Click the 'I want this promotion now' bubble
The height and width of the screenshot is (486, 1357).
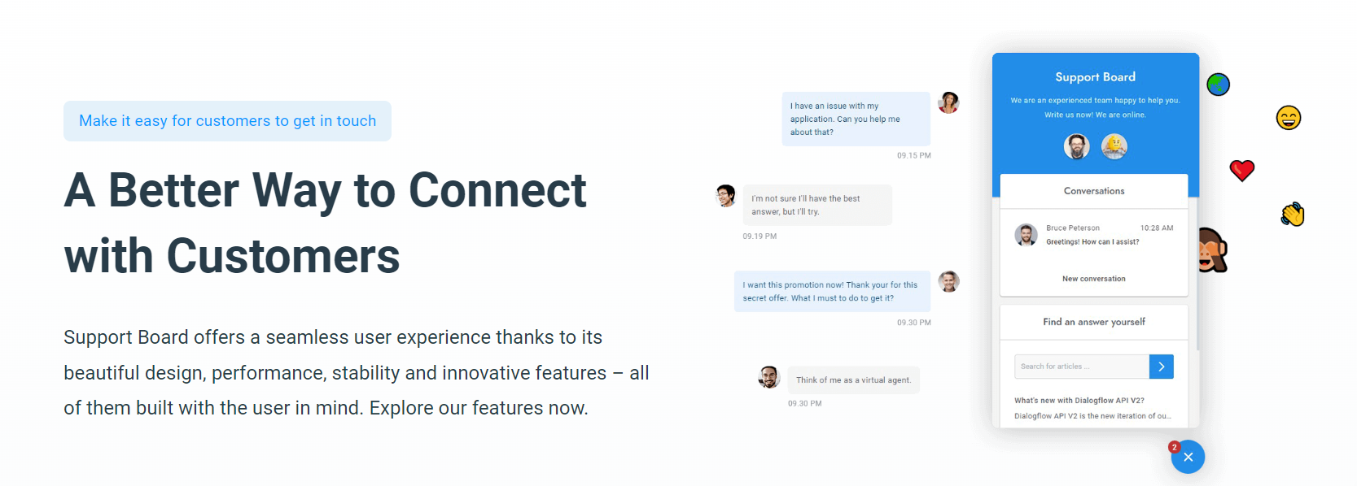click(x=831, y=291)
